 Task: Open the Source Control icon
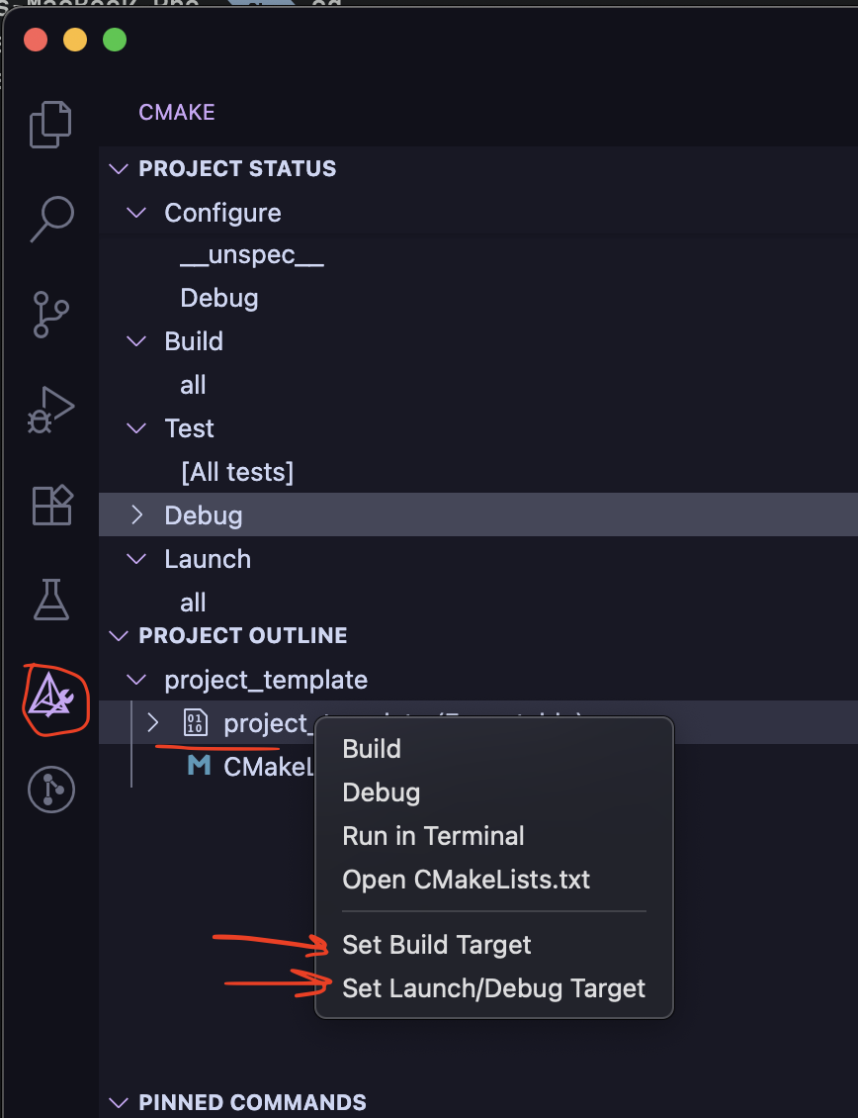50,315
